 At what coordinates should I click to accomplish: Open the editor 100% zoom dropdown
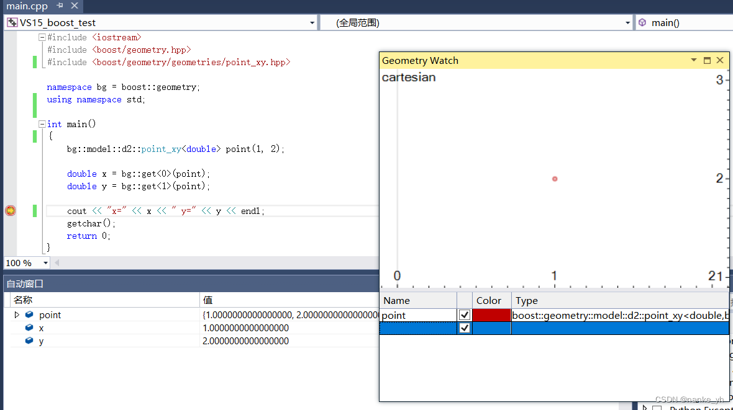[x=45, y=262]
